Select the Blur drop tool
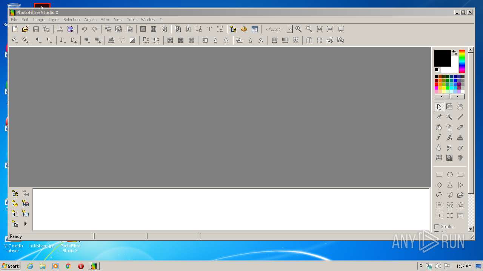Image resolution: width=483 pixels, height=271 pixels. (x=439, y=148)
